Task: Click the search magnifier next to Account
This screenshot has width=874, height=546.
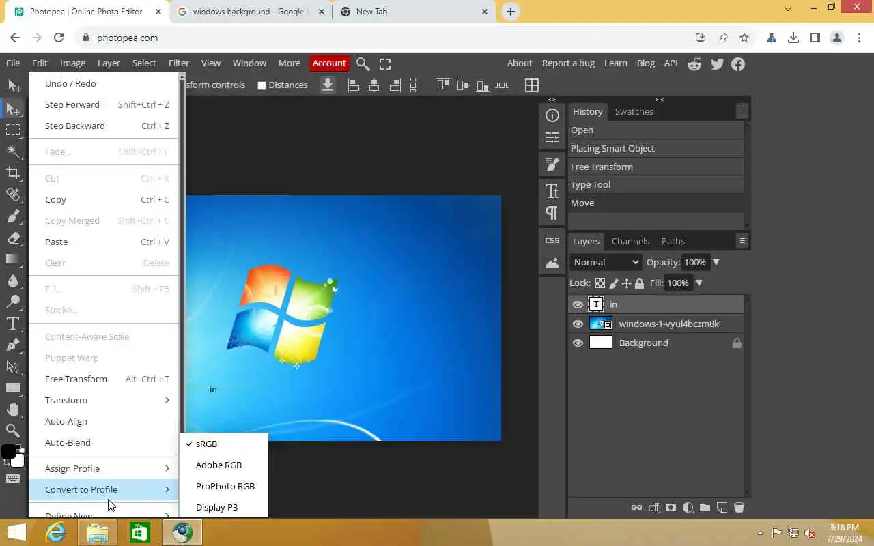Action: (x=363, y=63)
